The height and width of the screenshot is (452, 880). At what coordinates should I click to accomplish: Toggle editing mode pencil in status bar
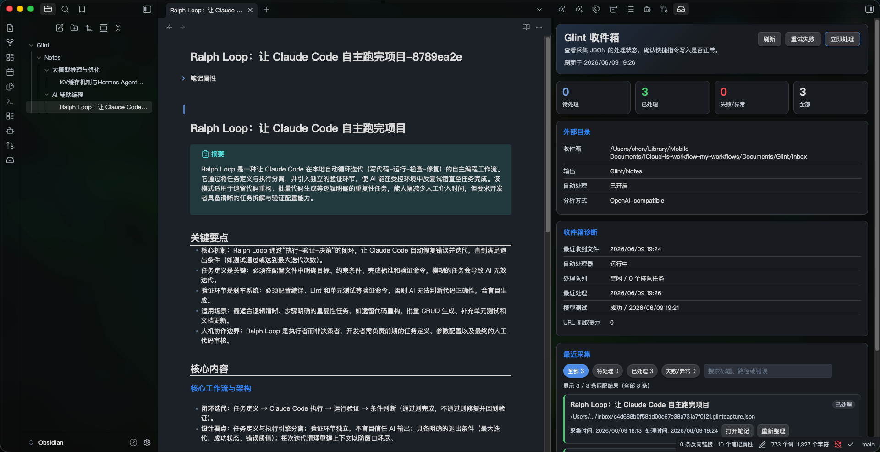pyautogui.click(x=762, y=444)
